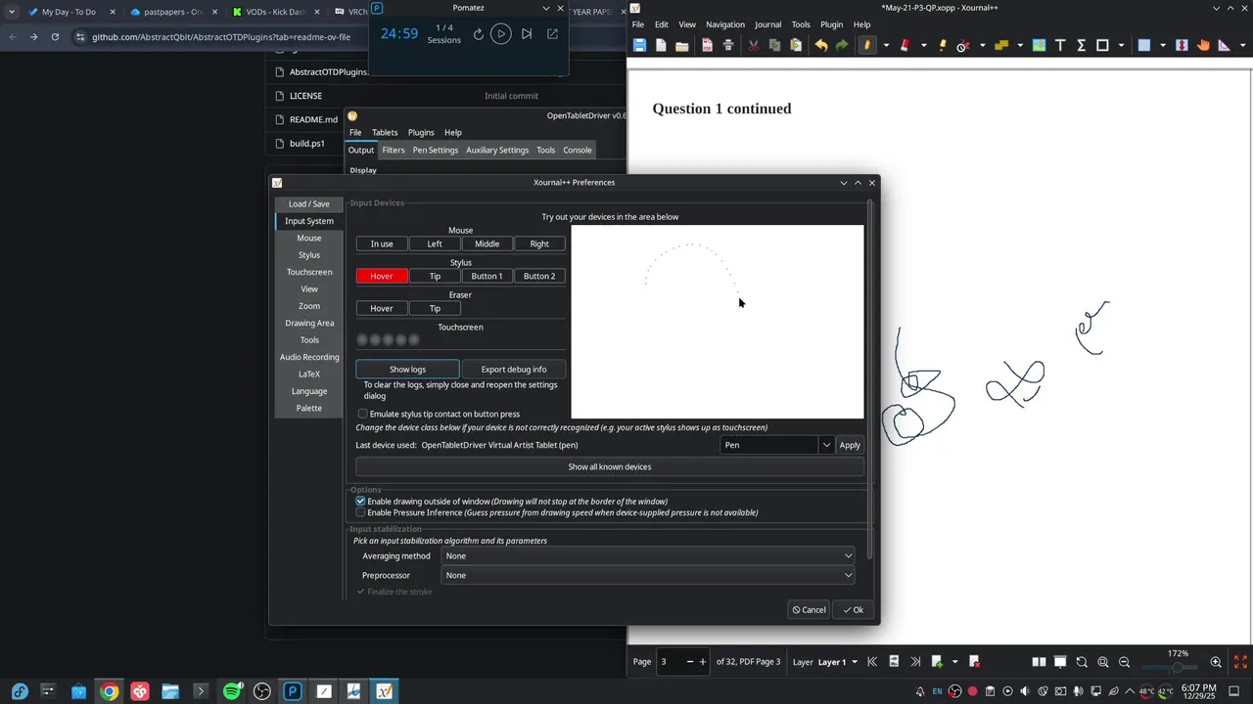
Task: Toggle the Stylus Tip indicator button
Action: 435,276
